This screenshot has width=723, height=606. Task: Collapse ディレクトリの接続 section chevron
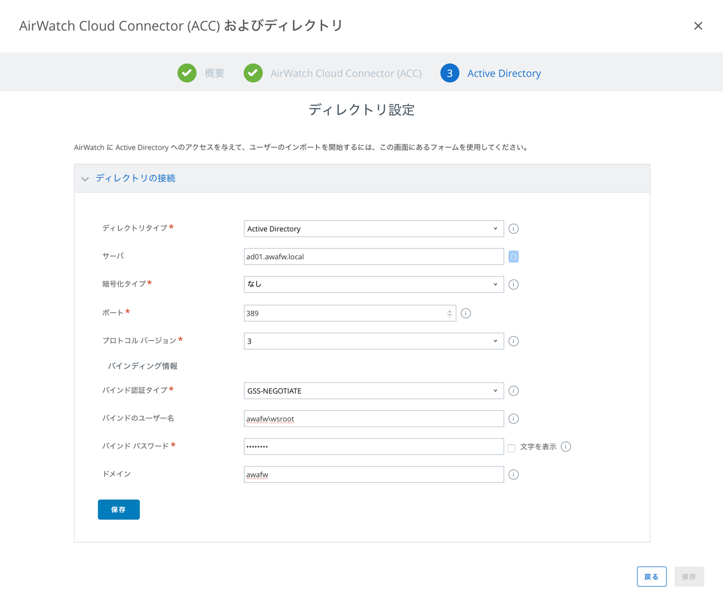[x=85, y=179]
